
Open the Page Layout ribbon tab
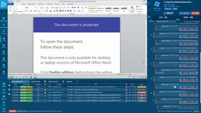(31, 4)
